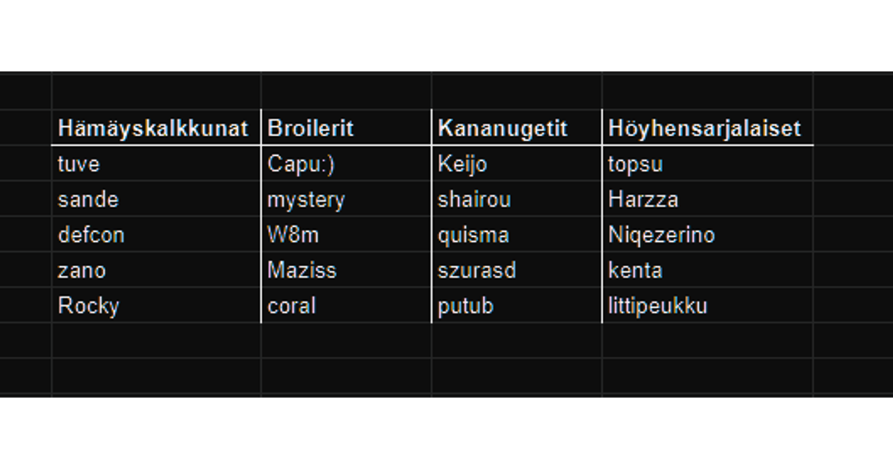The height and width of the screenshot is (469, 893).
Task: Click the Niqezerino cell
Action: 661,235
